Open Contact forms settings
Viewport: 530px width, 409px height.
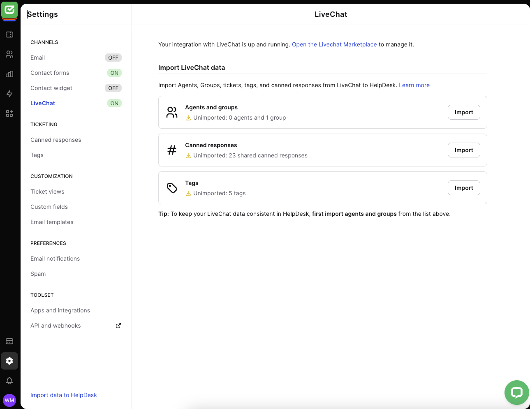(50, 73)
